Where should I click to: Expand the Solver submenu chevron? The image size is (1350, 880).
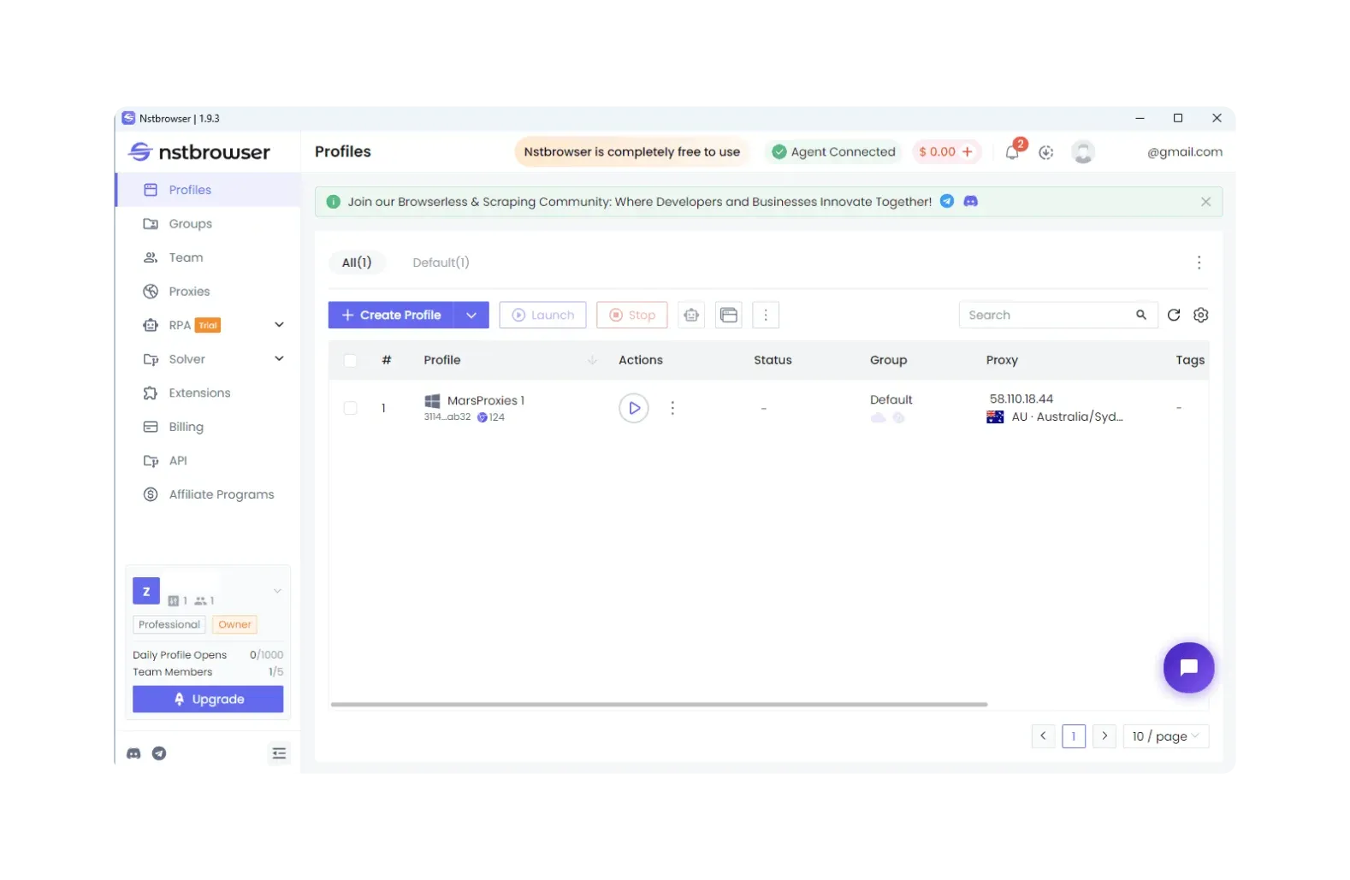(279, 358)
